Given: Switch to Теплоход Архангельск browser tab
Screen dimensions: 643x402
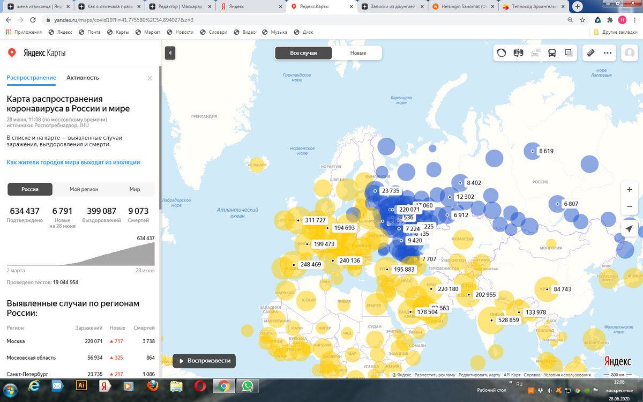Looking at the screenshot, I should [534, 7].
